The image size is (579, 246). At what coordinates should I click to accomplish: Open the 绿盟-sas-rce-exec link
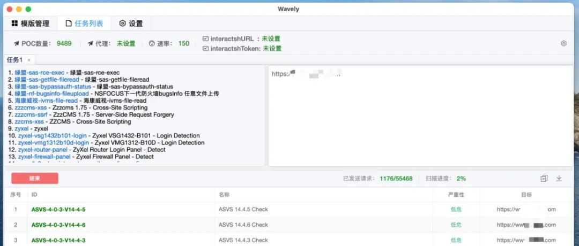40,73
